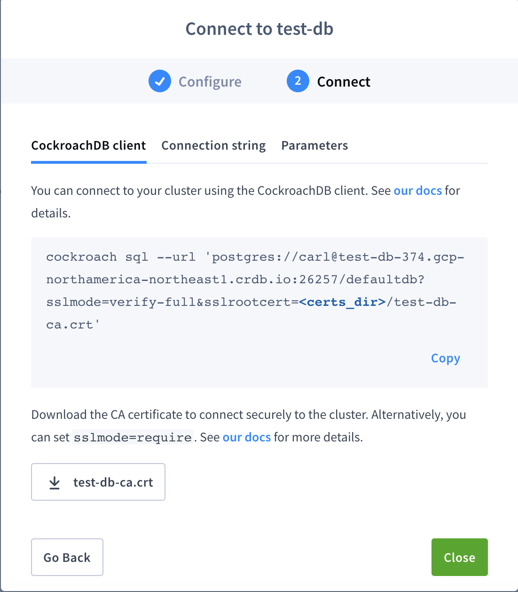Open the Parameters tab

click(314, 145)
